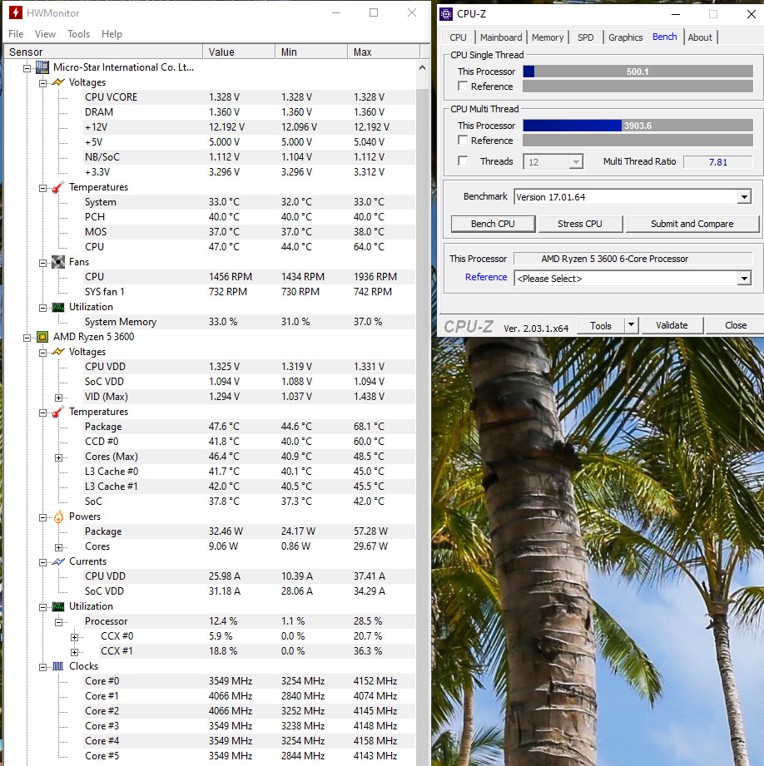Open the Threads count dropdown
The height and width of the screenshot is (766, 764).
(x=576, y=161)
